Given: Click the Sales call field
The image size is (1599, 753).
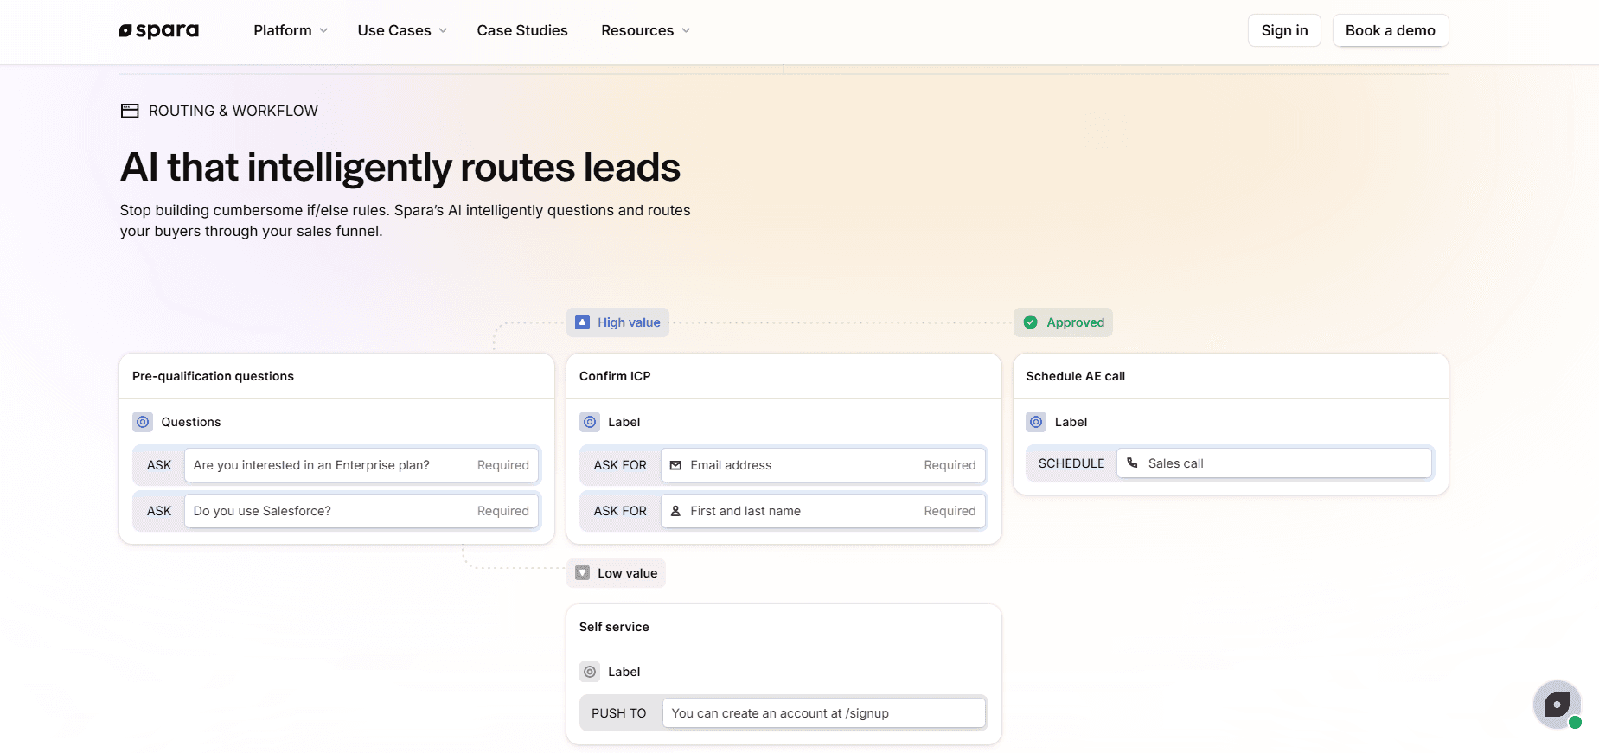Looking at the screenshot, I should pyautogui.click(x=1274, y=463).
